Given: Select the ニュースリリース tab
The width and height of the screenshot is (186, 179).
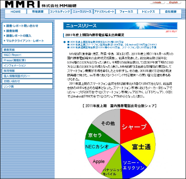Looking at the screenshot, I should tap(82, 12).
